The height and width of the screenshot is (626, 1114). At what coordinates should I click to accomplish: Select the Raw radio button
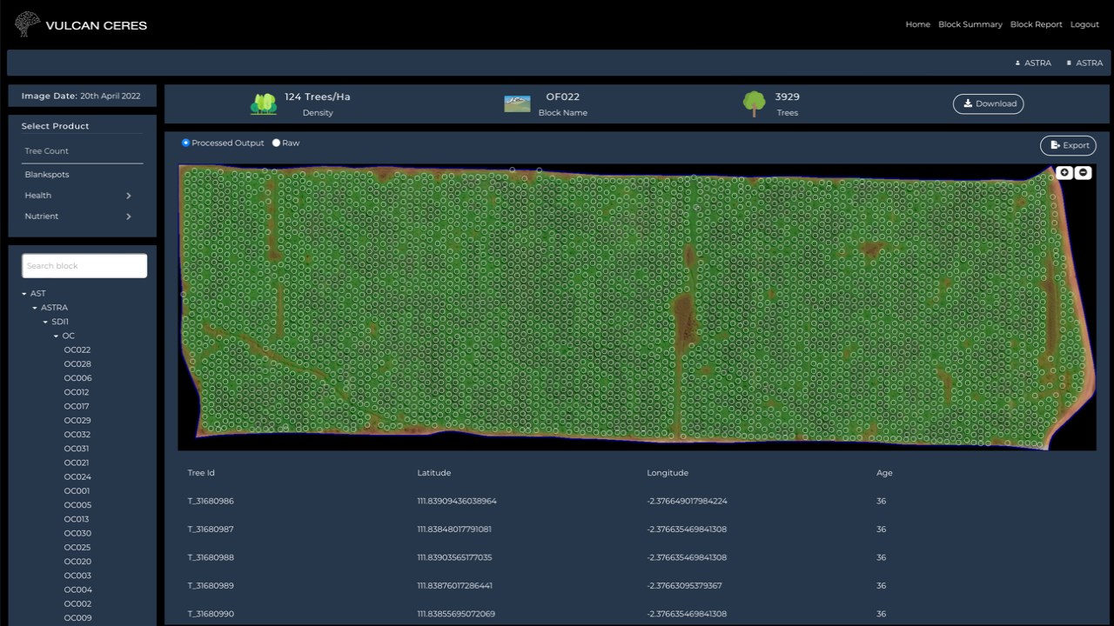tap(276, 143)
